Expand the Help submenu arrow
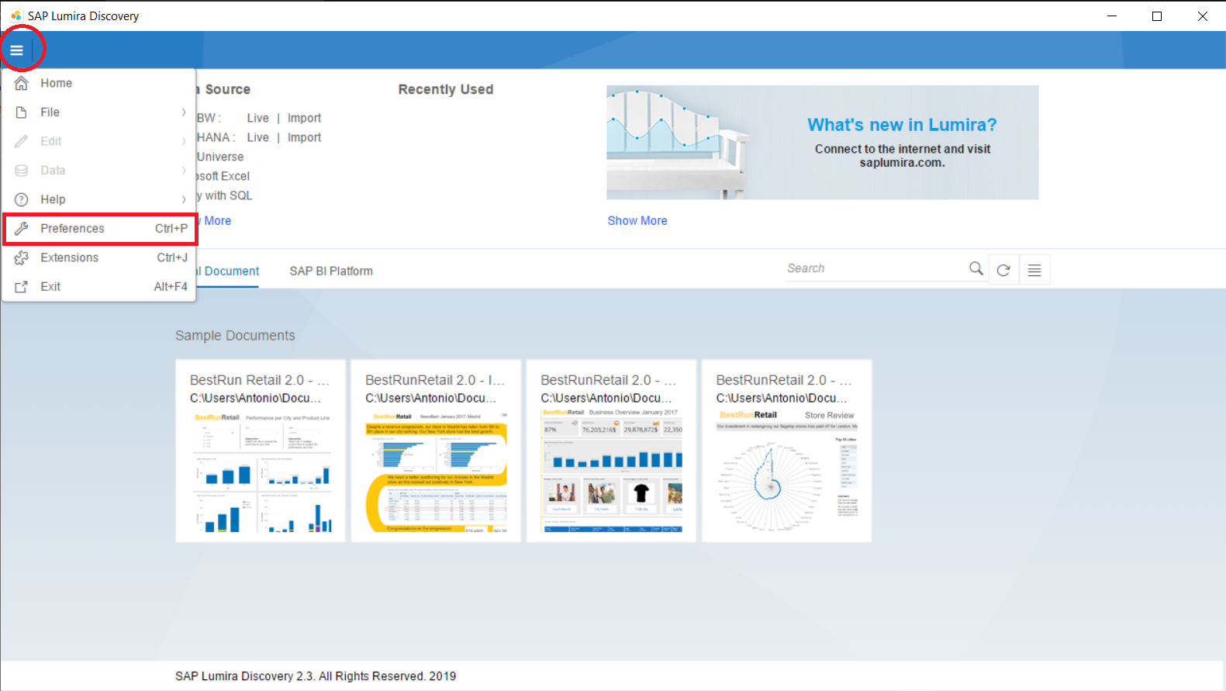 [184, 199]
